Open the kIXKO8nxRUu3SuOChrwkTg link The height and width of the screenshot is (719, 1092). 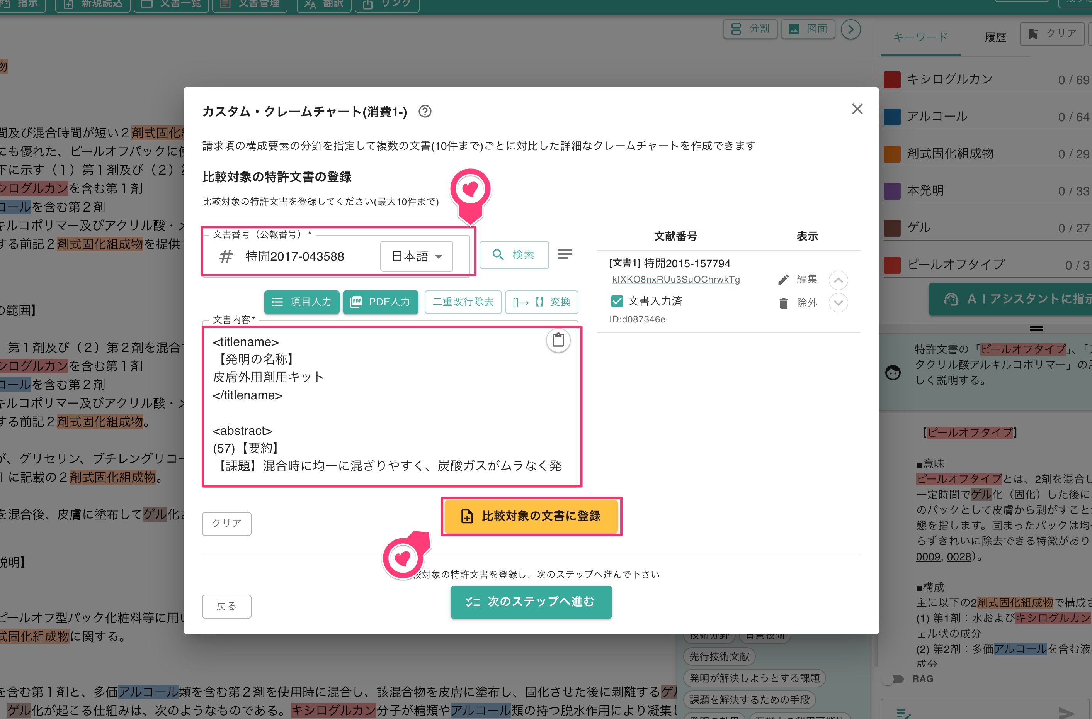[675, 279]
